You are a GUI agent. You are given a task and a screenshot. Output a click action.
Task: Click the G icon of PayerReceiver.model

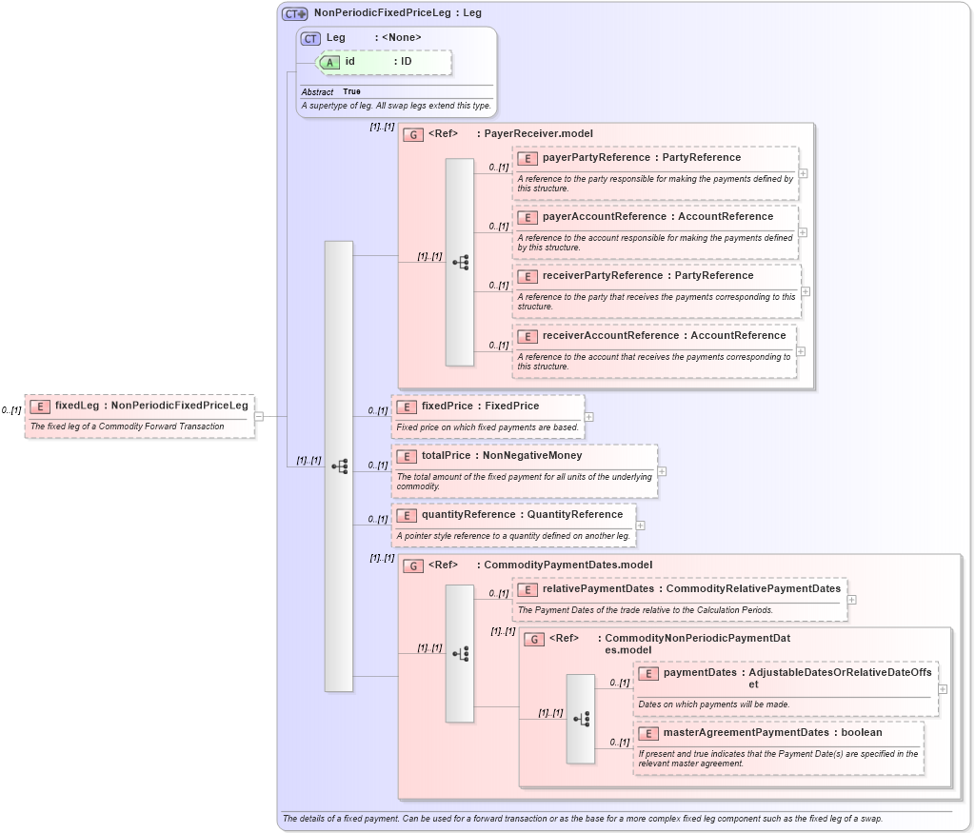coord(413,134)
